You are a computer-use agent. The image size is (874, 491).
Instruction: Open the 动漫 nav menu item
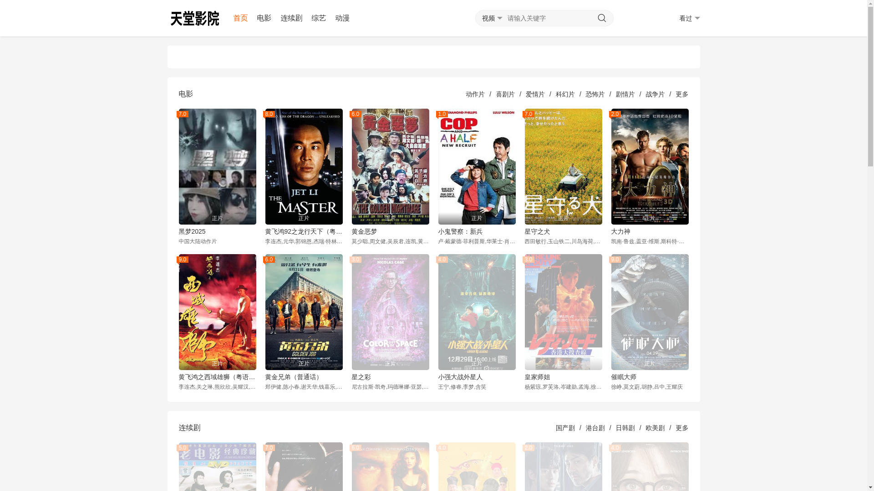coord(342,18)
